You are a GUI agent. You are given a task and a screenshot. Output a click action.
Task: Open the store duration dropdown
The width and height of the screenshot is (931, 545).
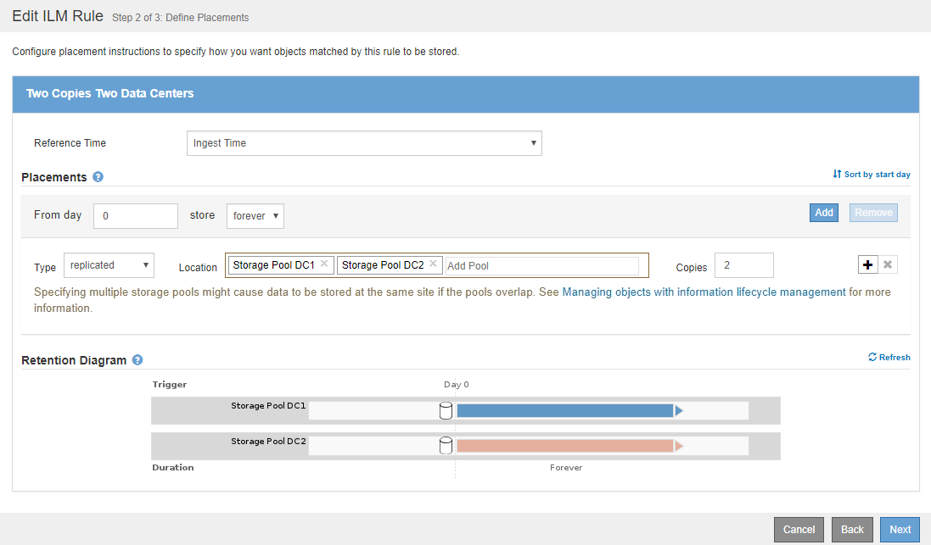(x=255, y=216)
